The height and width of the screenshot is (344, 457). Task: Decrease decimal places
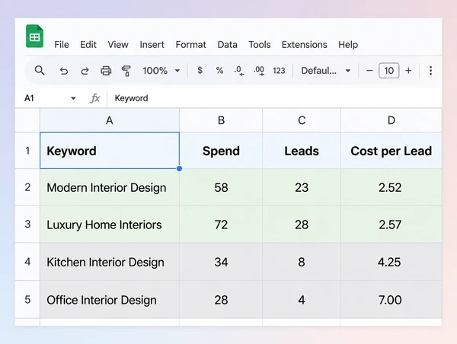tap(239, 71)
